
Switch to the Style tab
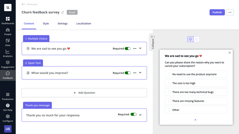(x=46, y=23)
